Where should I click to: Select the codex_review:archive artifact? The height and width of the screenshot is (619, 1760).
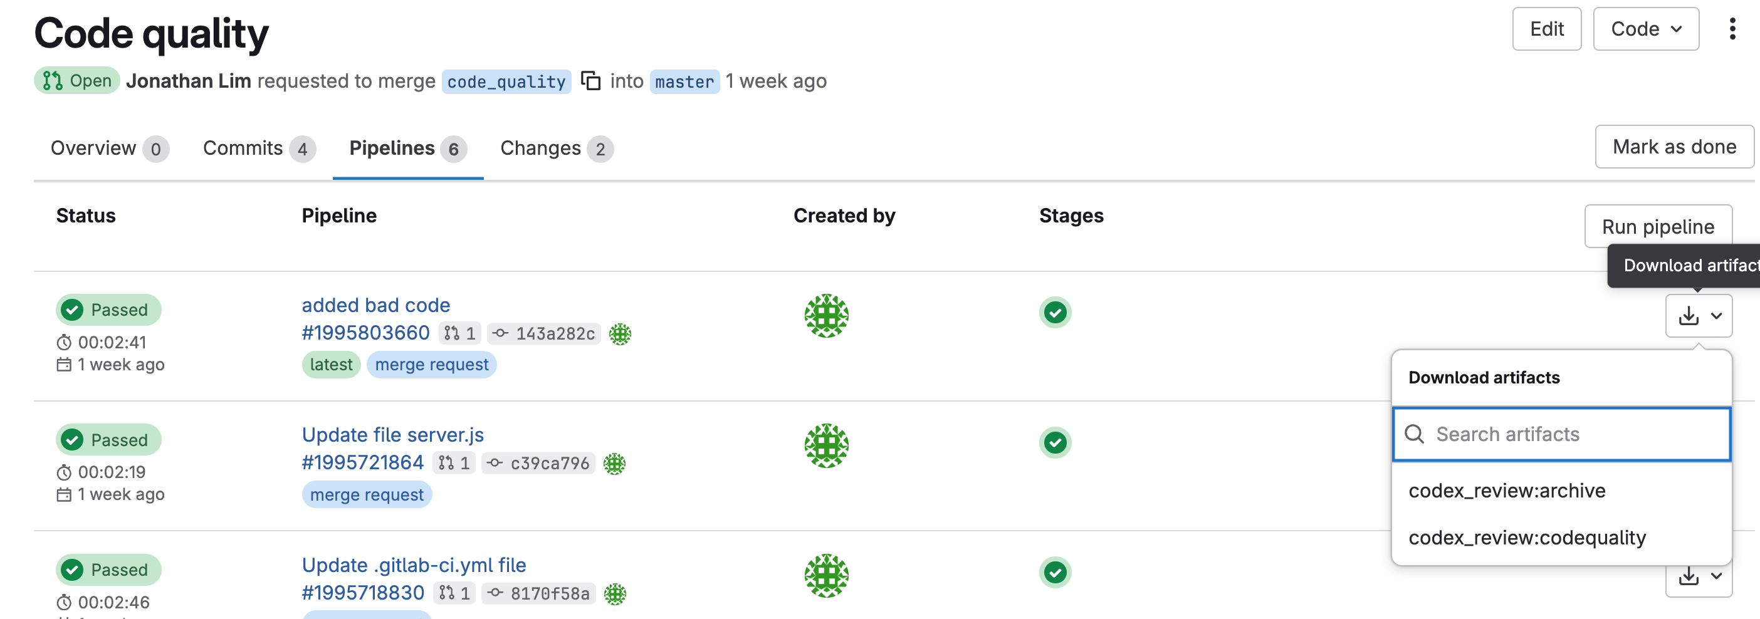[x=1507, y=490]
